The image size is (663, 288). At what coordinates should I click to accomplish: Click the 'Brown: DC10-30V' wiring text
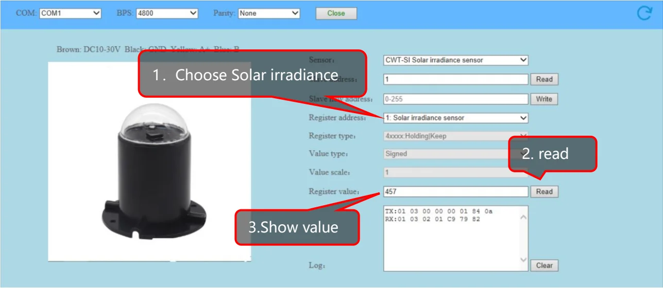click(89, 49)
